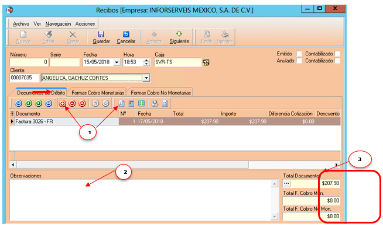Click the application icon in title bar
Image resolution: width=383 pixels, height=227 pixels.
tap(10, 10)
